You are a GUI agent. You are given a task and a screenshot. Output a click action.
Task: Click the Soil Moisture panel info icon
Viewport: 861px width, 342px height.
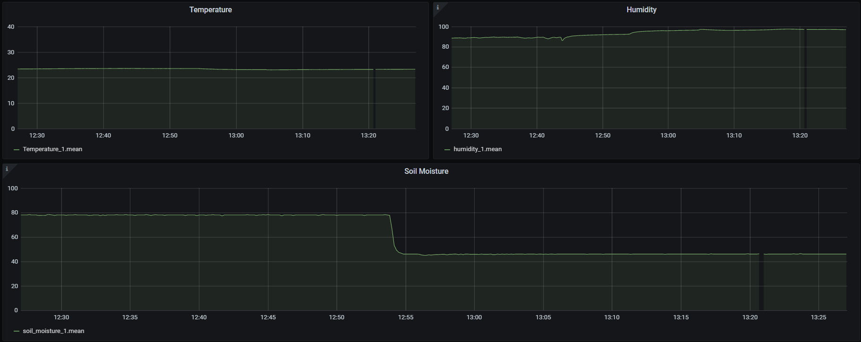click(7, 169)
